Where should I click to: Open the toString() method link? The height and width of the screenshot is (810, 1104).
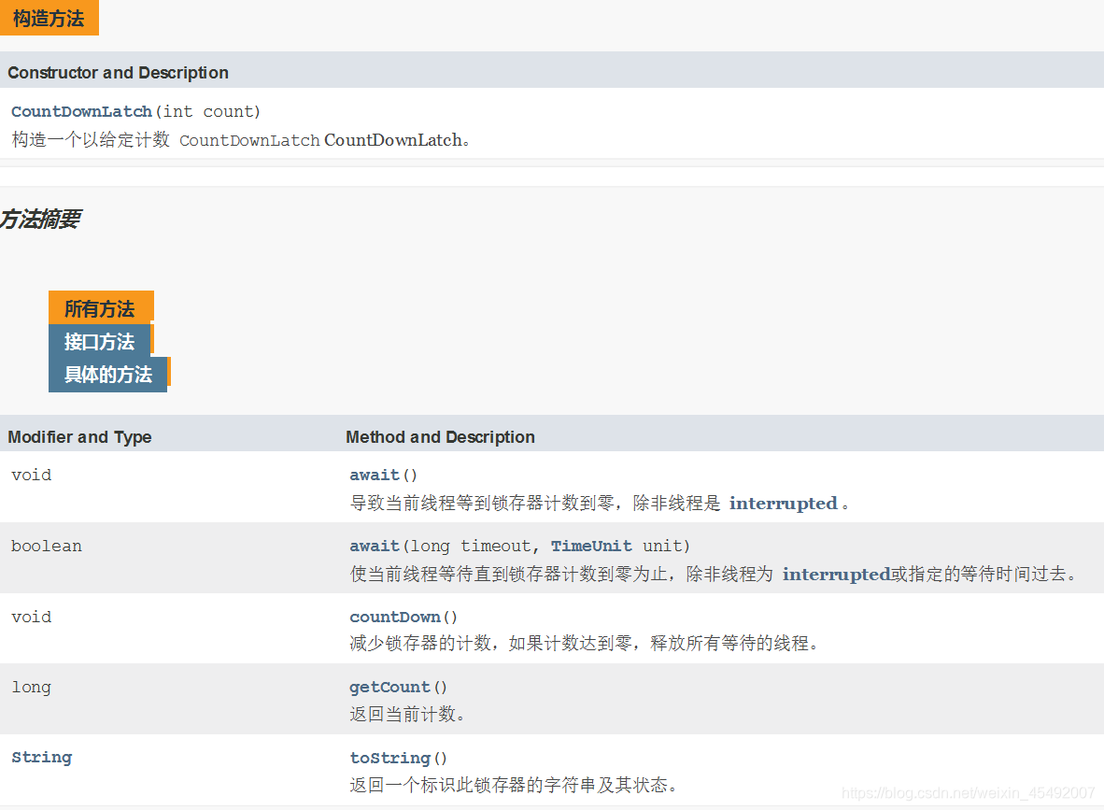coord(390,758)
